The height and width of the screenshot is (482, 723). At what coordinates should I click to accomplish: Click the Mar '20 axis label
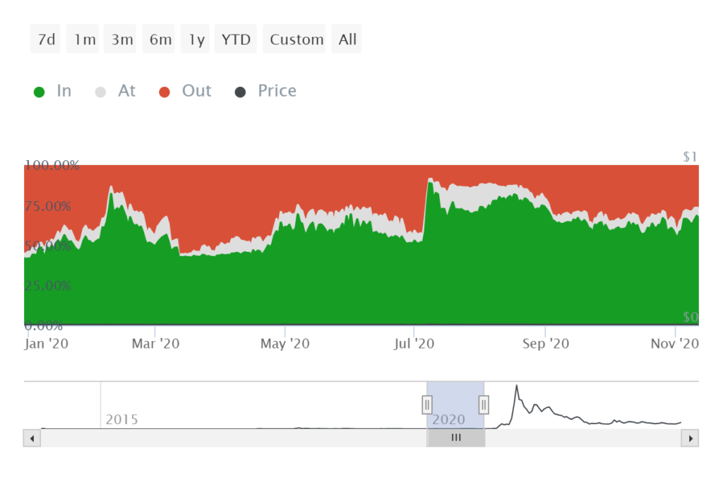(155, 344)
